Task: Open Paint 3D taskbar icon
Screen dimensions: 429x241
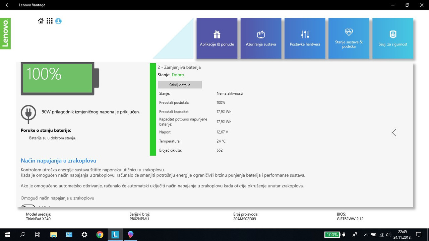Action: 131,235
